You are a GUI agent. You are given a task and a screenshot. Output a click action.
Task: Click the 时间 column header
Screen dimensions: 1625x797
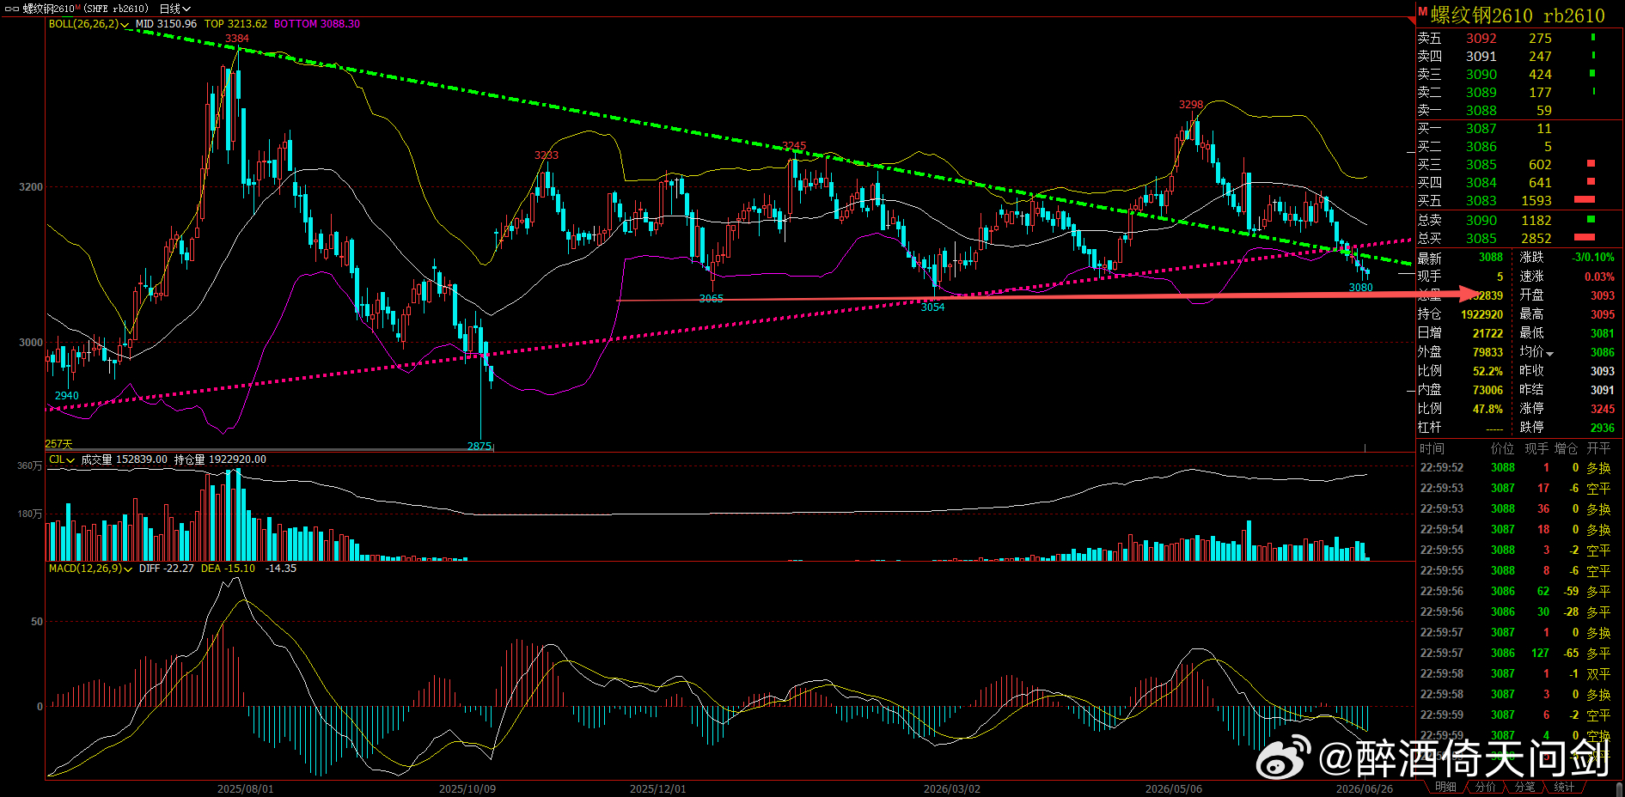click(x=1432, y=448)
